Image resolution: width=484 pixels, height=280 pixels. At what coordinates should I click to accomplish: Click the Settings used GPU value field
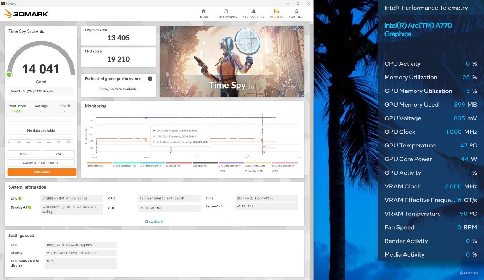(81, 245)
